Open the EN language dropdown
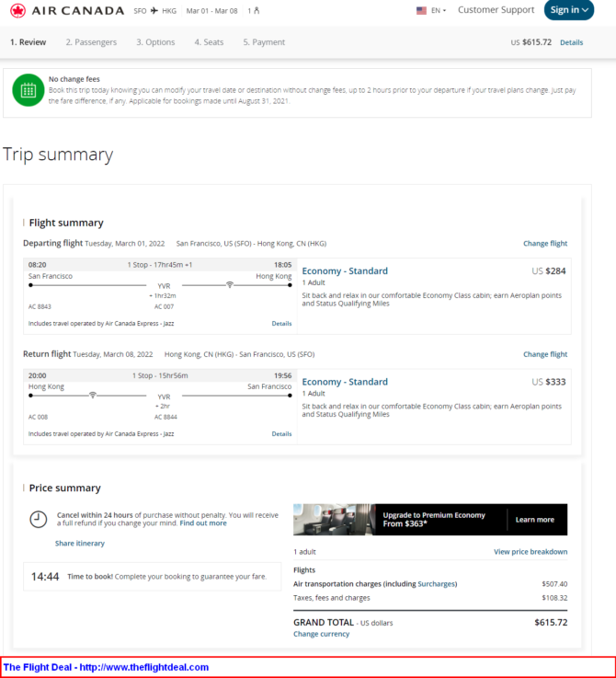Image resolution: width=616 pixels, height=678 pixels. [439, 10]
